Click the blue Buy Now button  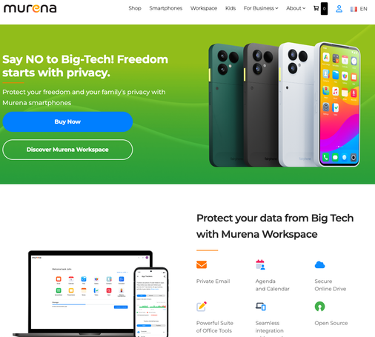click(x=67, y=121)
